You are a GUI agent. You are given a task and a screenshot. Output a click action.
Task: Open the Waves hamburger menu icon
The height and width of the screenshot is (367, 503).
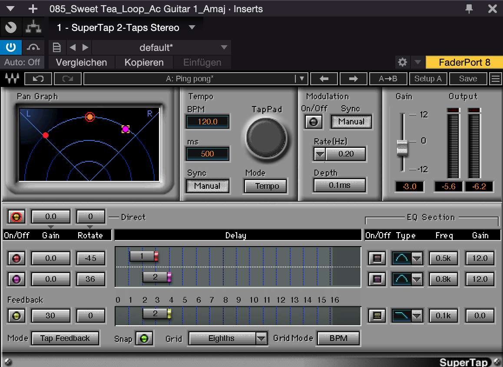pyautogui.click(x=495, y=79)
